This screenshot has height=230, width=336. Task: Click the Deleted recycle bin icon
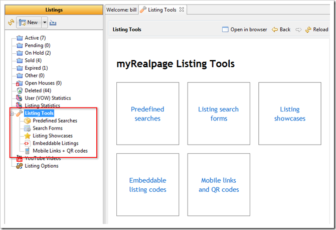[20, 90]
